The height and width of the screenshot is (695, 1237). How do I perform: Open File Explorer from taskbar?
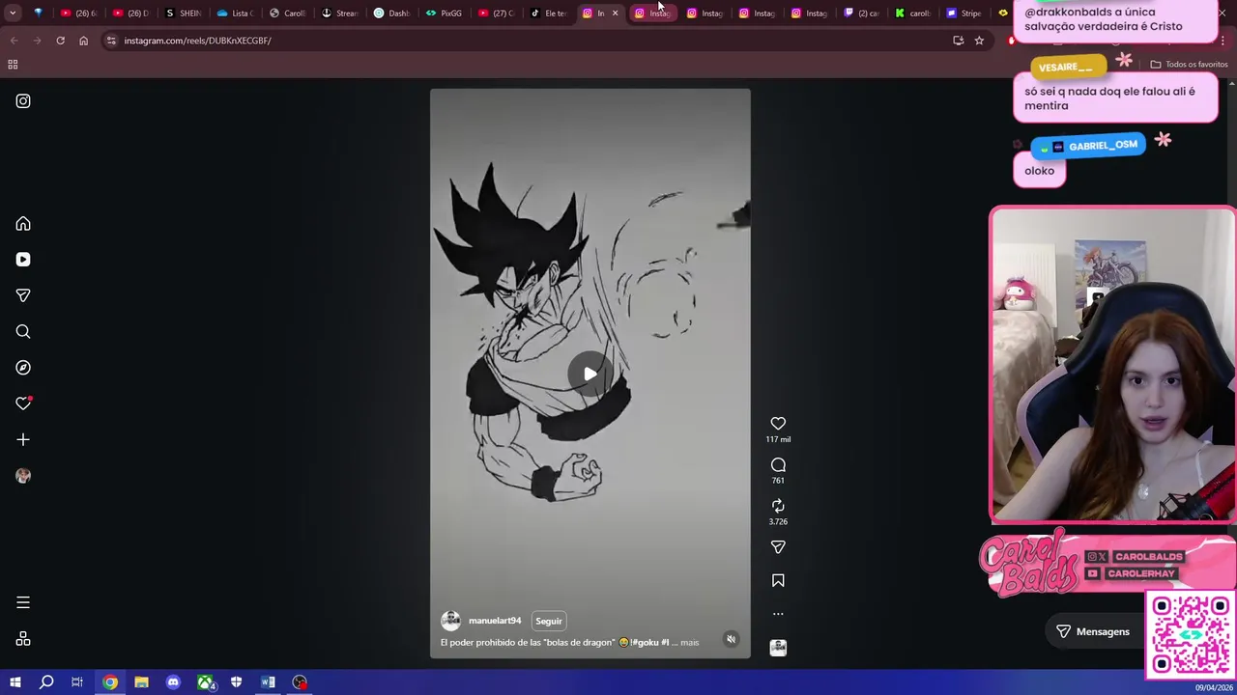coord(141,682)
